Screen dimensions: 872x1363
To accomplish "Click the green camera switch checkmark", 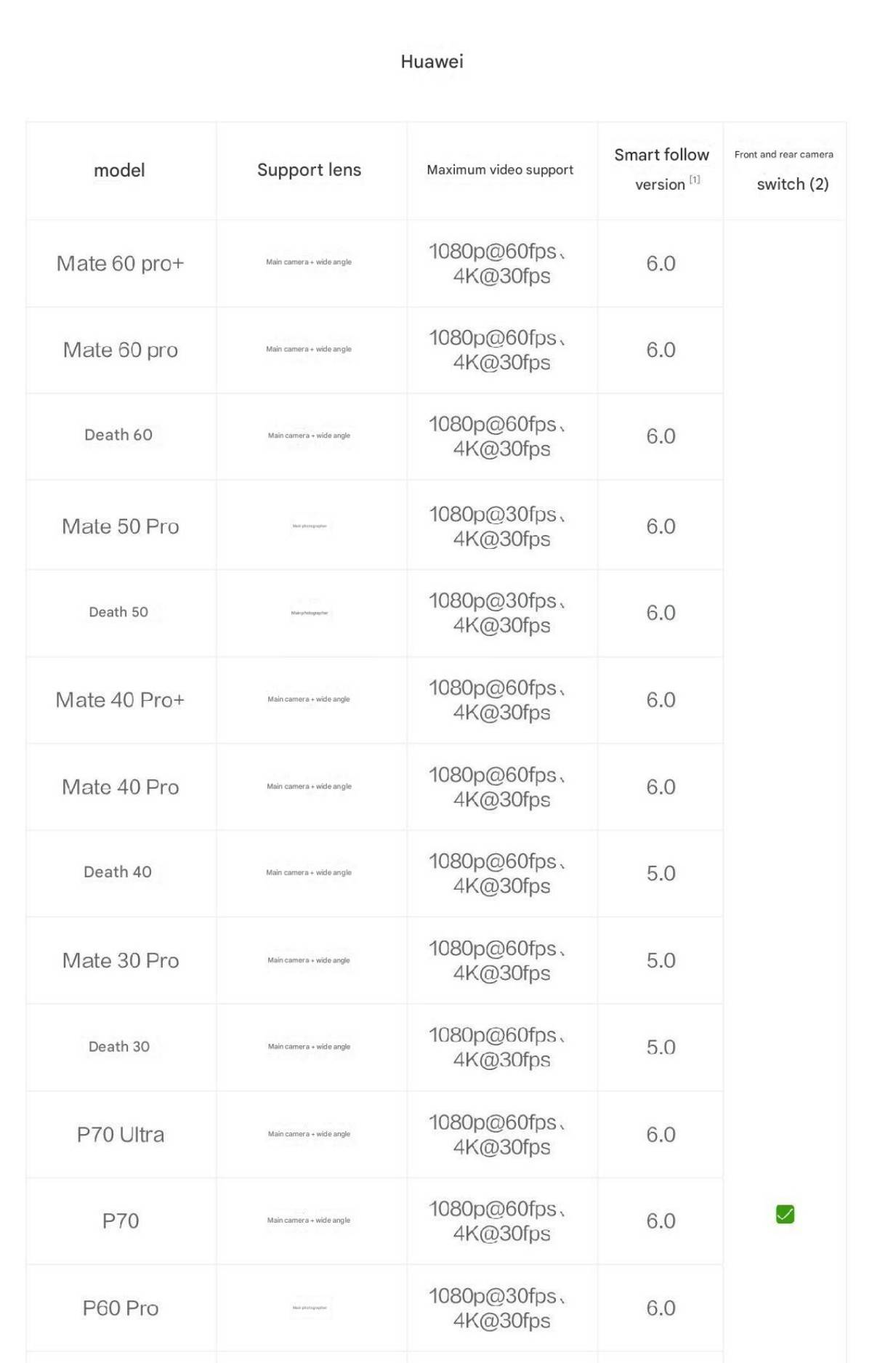I will click(785, 1214).
